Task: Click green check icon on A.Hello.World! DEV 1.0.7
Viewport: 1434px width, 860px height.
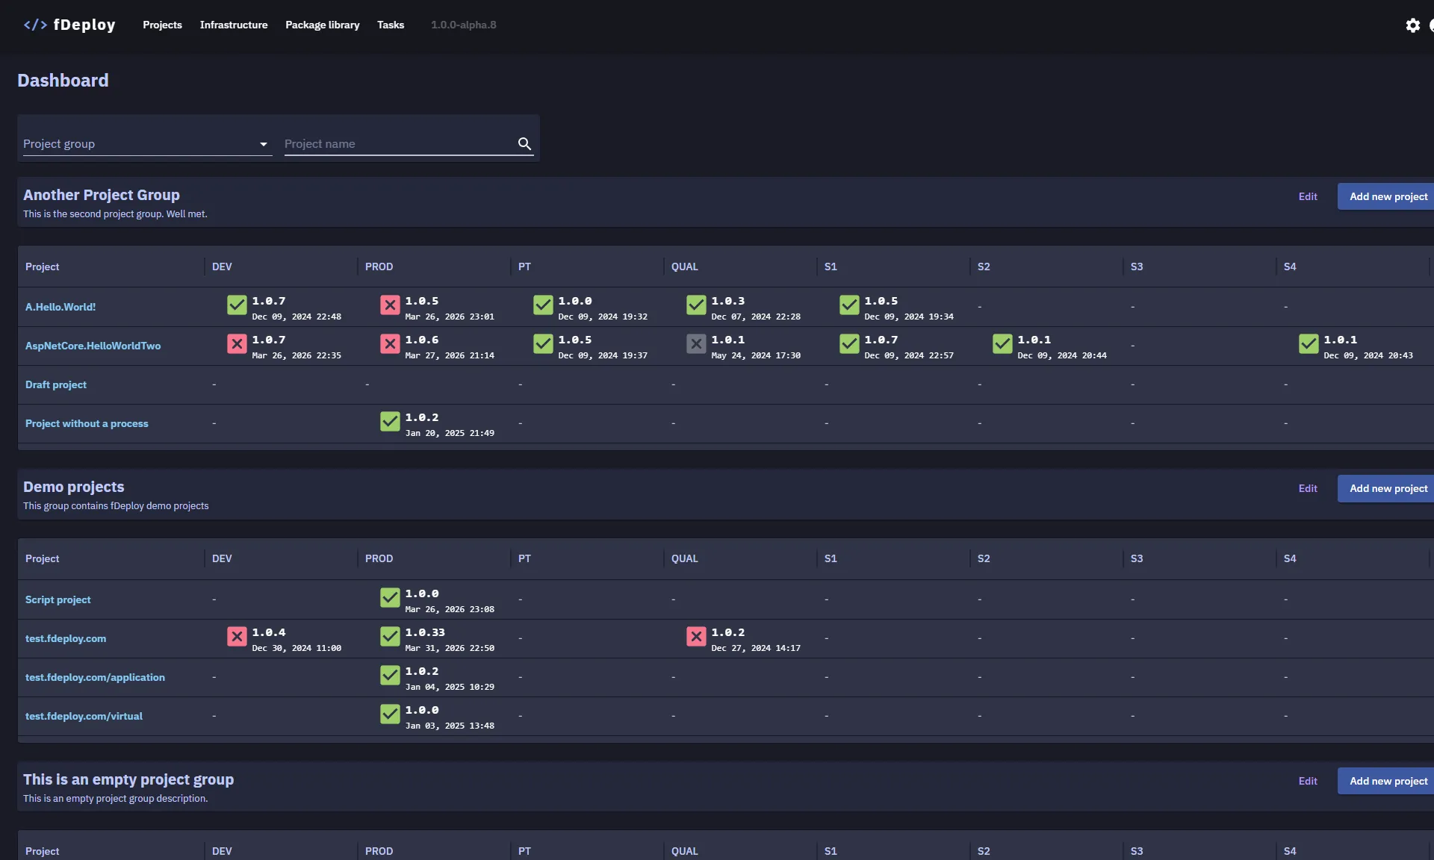Action: click(237, 305)
